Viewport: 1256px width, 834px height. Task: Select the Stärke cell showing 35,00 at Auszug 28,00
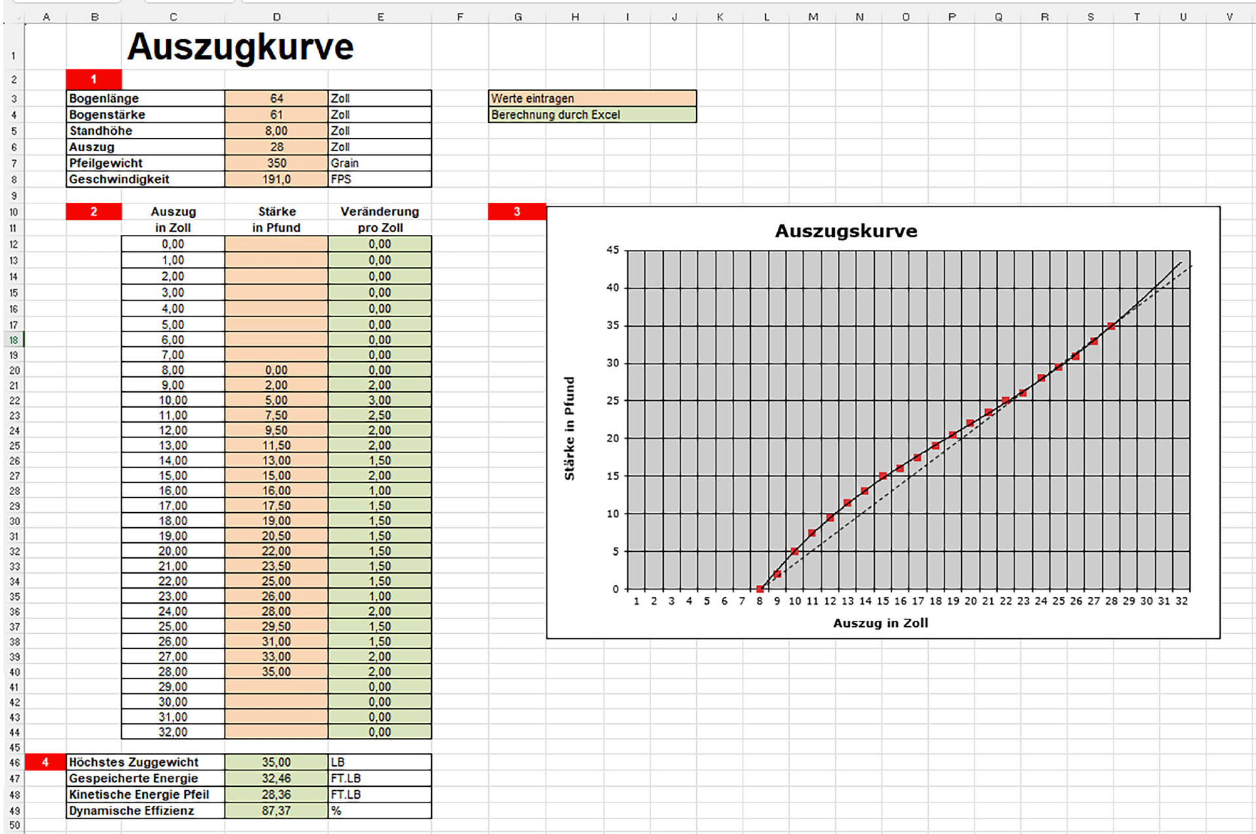tap(276, 672)
